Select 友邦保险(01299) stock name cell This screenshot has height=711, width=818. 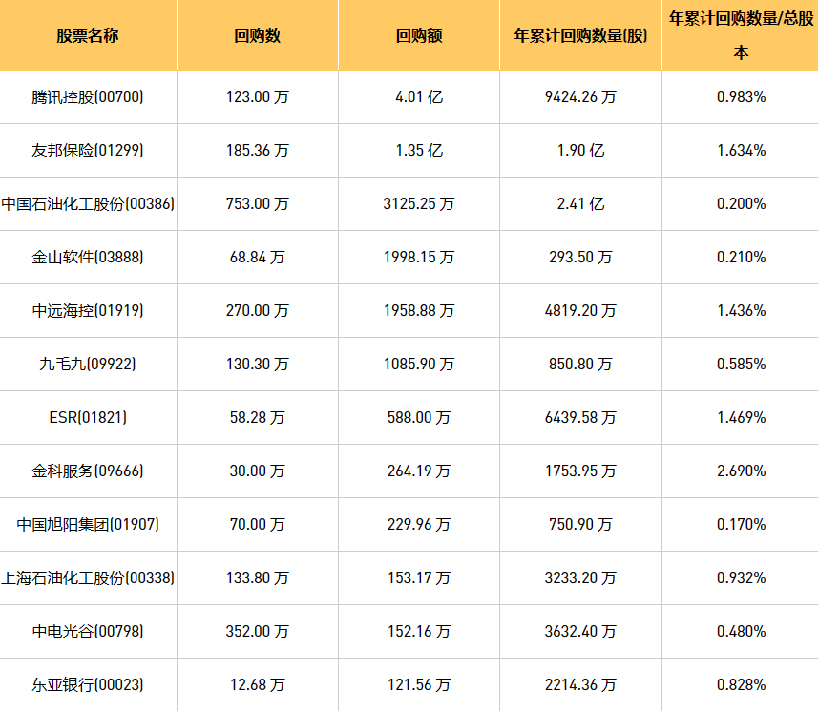coord(88,150)
